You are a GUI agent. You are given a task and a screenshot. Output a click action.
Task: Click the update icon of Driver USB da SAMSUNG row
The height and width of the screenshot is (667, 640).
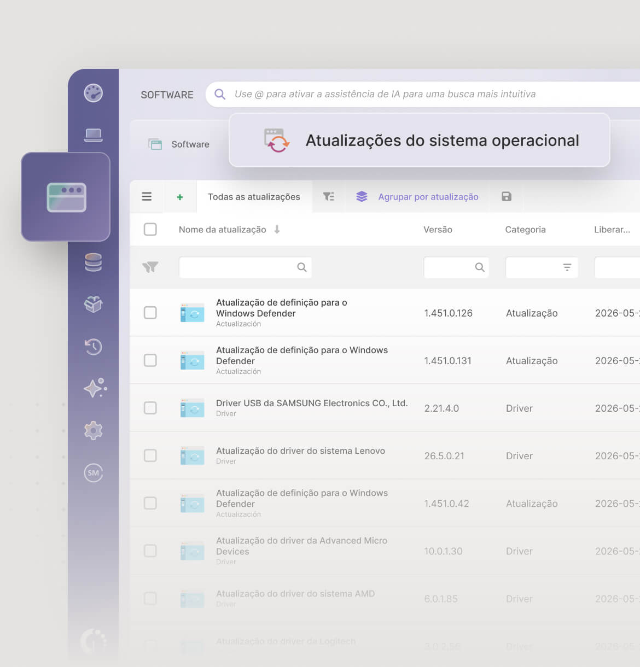[193, 408]
